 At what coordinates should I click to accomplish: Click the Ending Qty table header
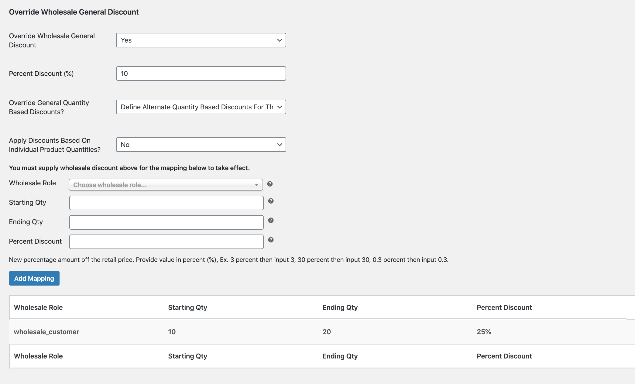[x=340, y=307]
